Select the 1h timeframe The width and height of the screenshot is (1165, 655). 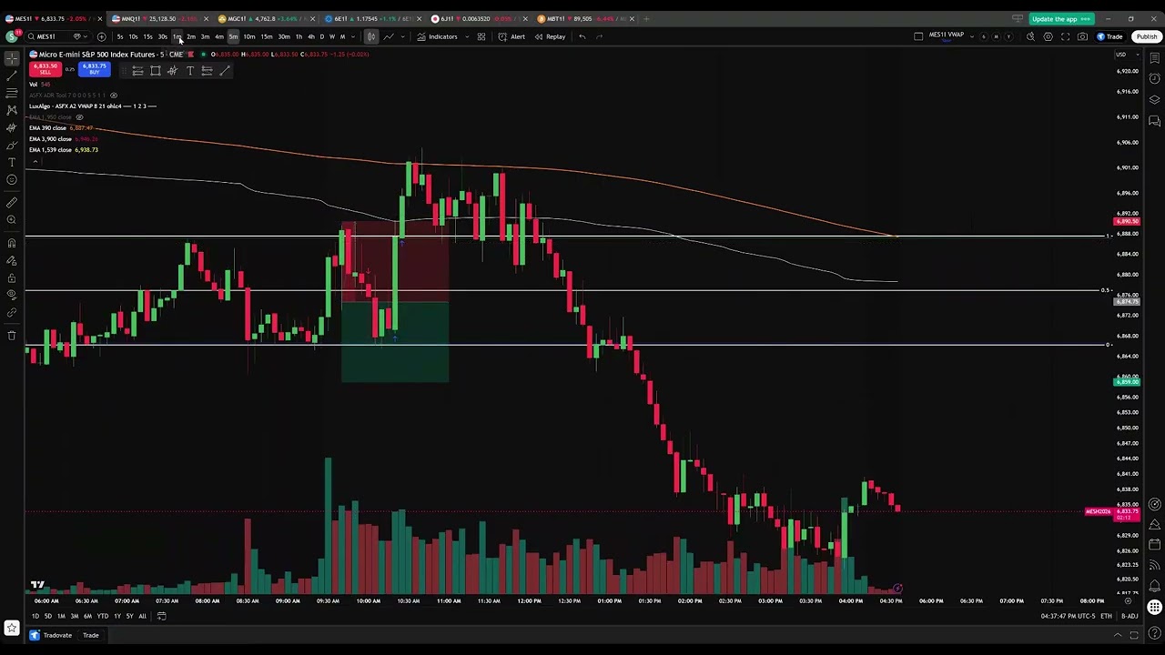(x=299, y=36)
